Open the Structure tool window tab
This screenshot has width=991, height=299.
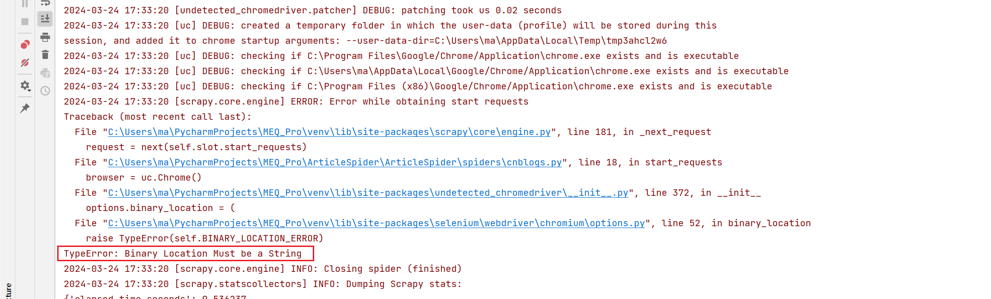click(x=8, y=290)
